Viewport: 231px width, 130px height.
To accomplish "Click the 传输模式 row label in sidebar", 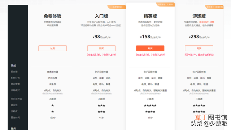I will (x=15, y=90).
